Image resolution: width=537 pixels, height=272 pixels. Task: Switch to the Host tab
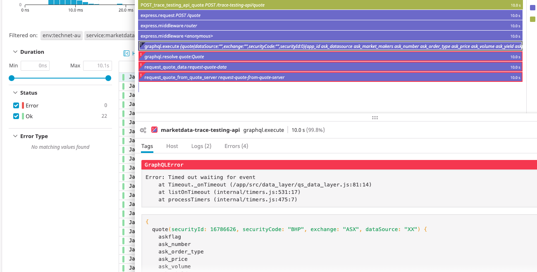[x=172, y=146]
